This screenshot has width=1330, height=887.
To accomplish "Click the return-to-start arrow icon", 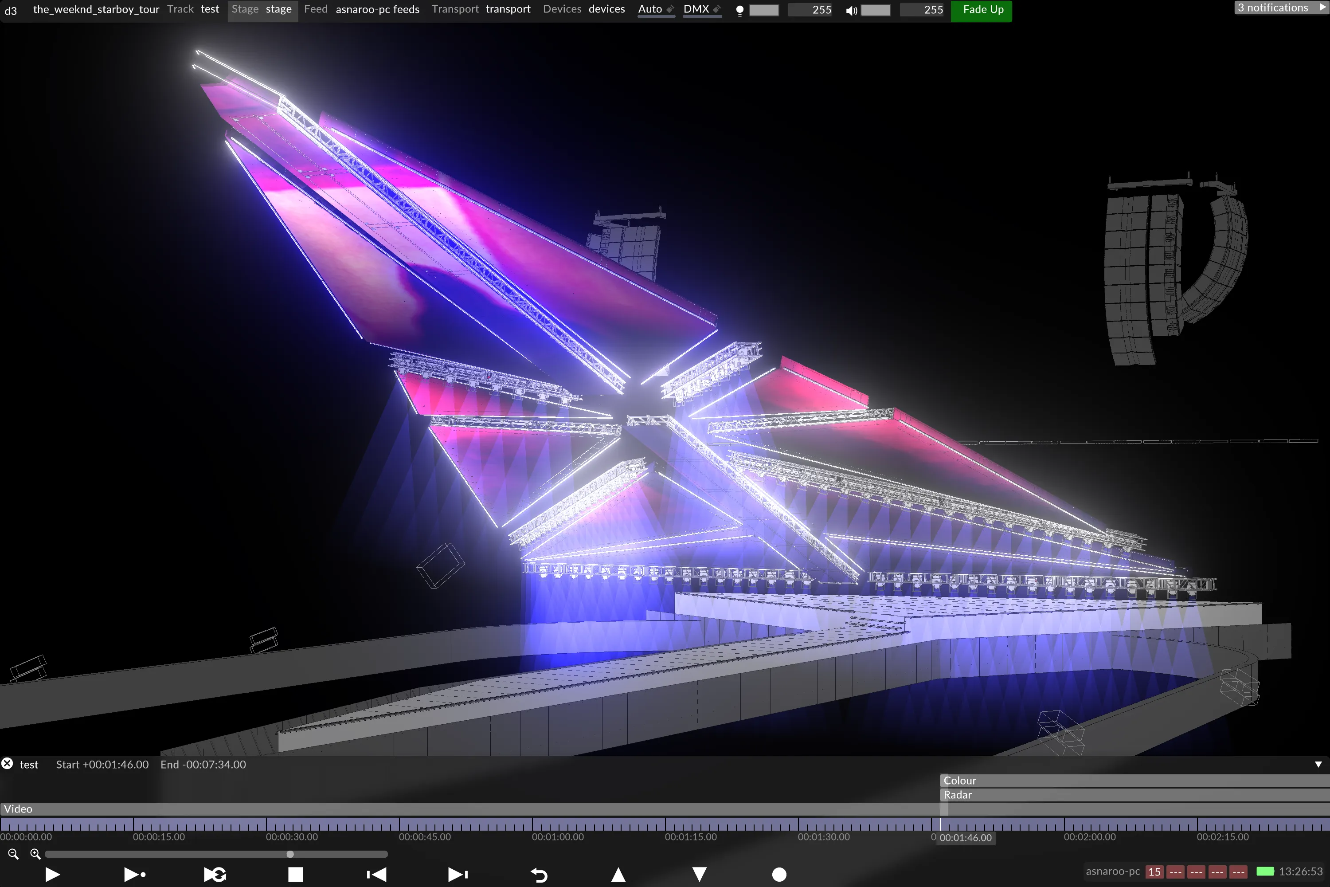I will 539,875.
